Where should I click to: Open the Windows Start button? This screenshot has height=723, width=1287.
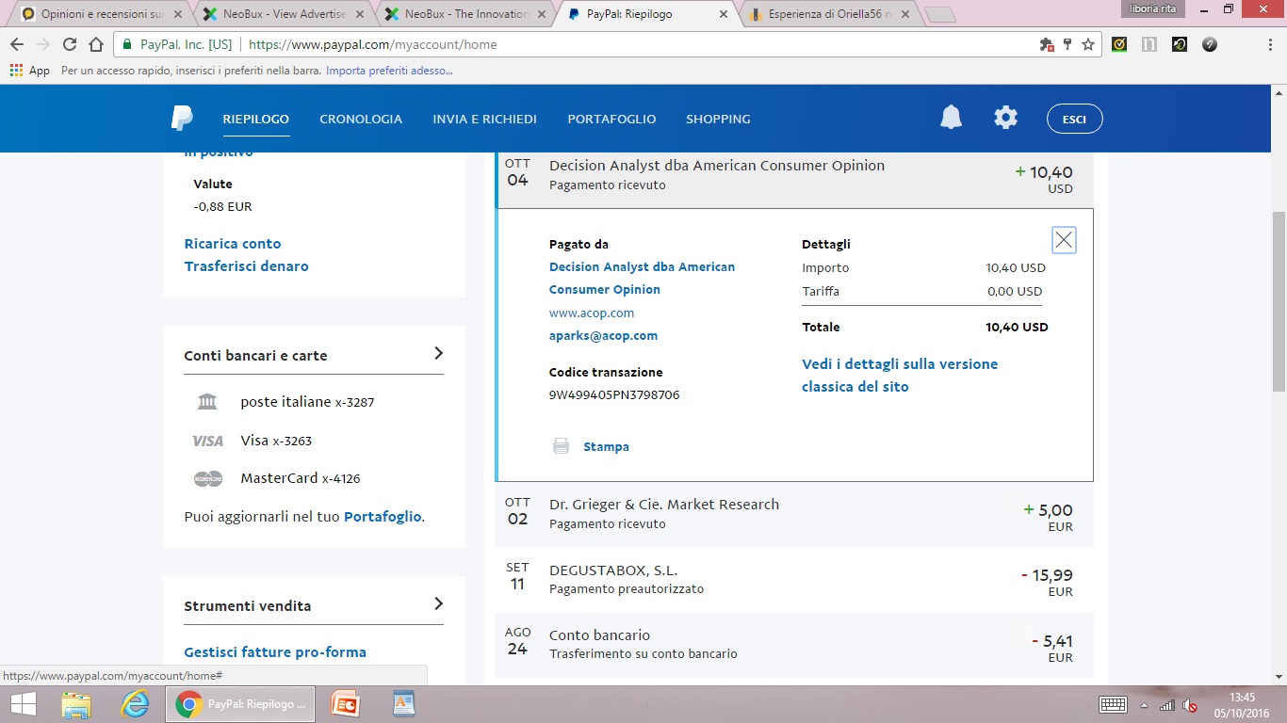[23, 704]
